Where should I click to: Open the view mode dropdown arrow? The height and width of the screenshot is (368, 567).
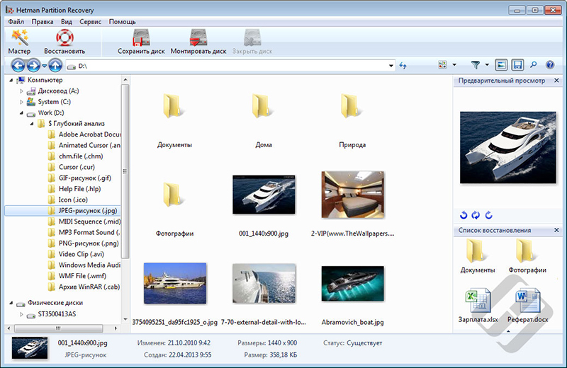(454, 65)
